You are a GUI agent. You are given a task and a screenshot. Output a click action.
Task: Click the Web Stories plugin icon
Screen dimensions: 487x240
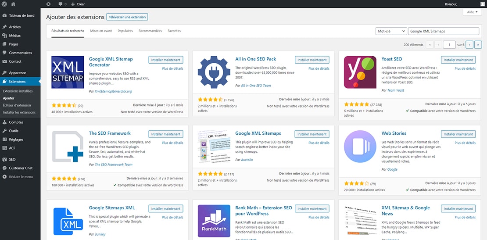pos(360,147)
